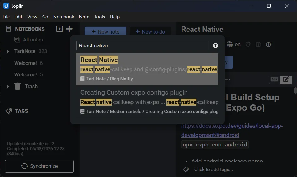Expand the Trash folder arrow

8,86
